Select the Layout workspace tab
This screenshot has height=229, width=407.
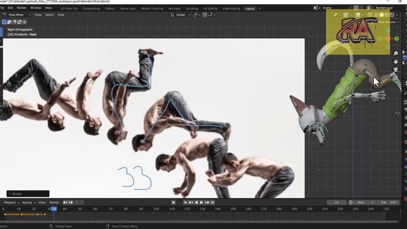[250, 8]
